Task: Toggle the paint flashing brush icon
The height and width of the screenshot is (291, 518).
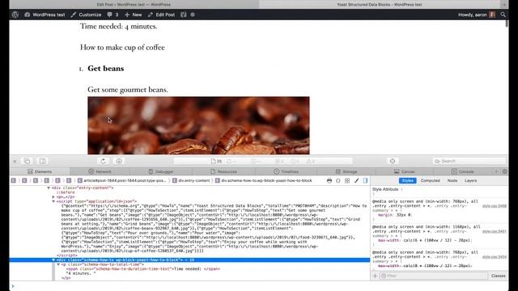Action: pos(356,180)
